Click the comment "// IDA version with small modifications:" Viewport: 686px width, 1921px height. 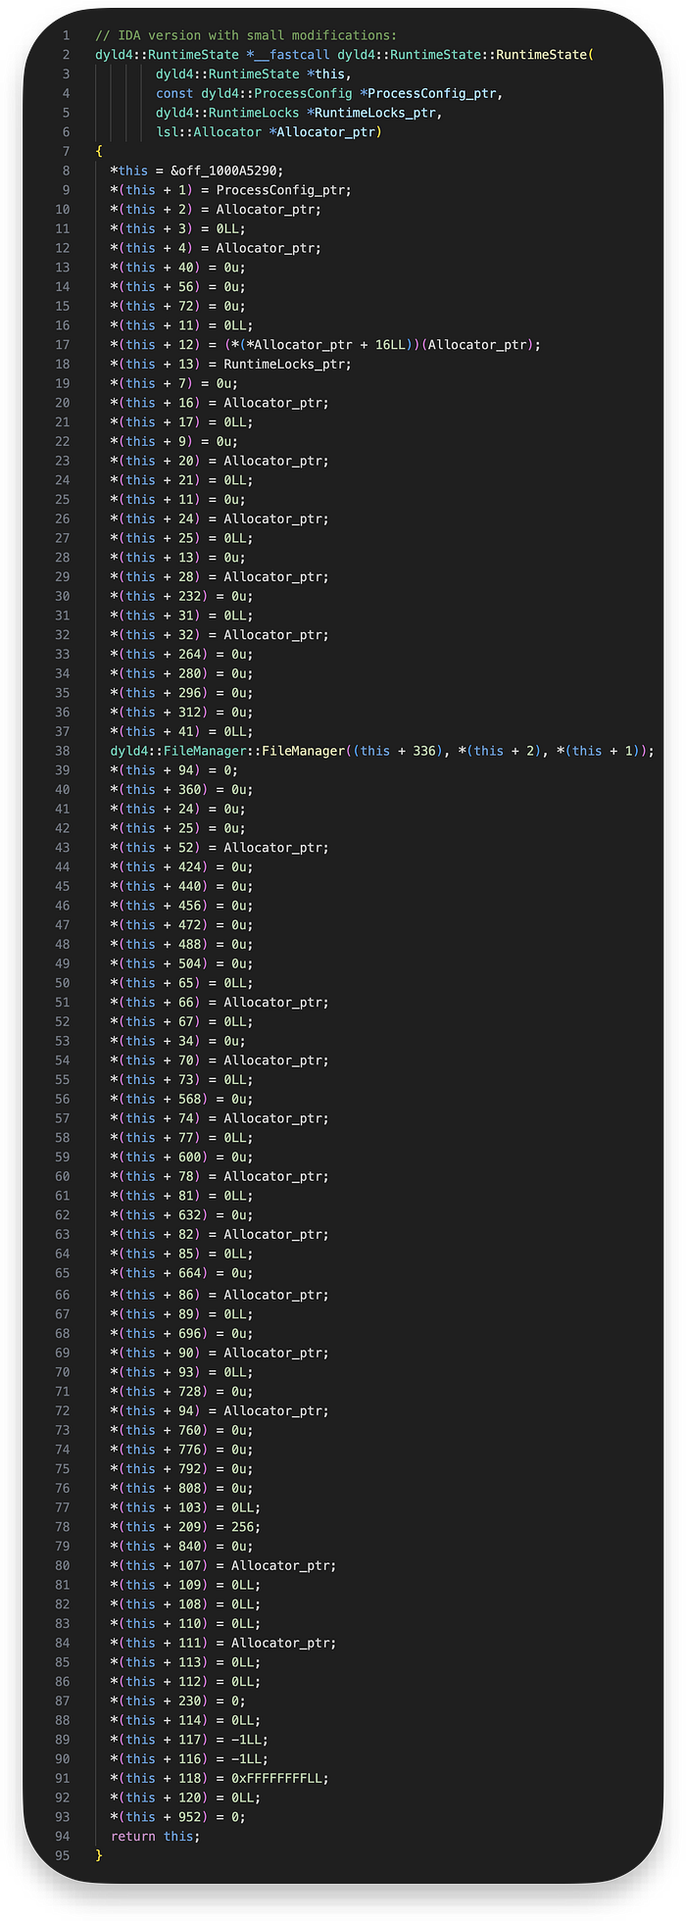coord(246,35)
